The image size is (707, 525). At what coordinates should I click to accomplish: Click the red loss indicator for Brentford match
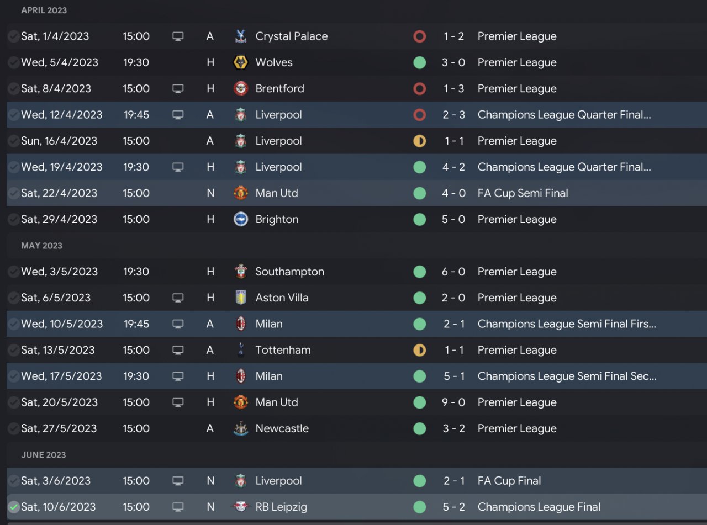[420, 88]
